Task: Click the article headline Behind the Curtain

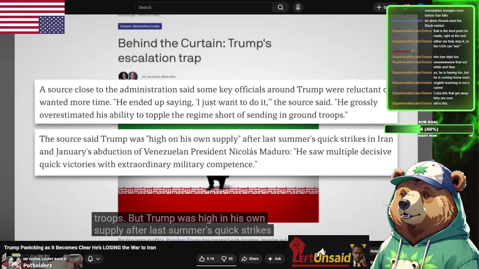Action: [x=195, y=50]
